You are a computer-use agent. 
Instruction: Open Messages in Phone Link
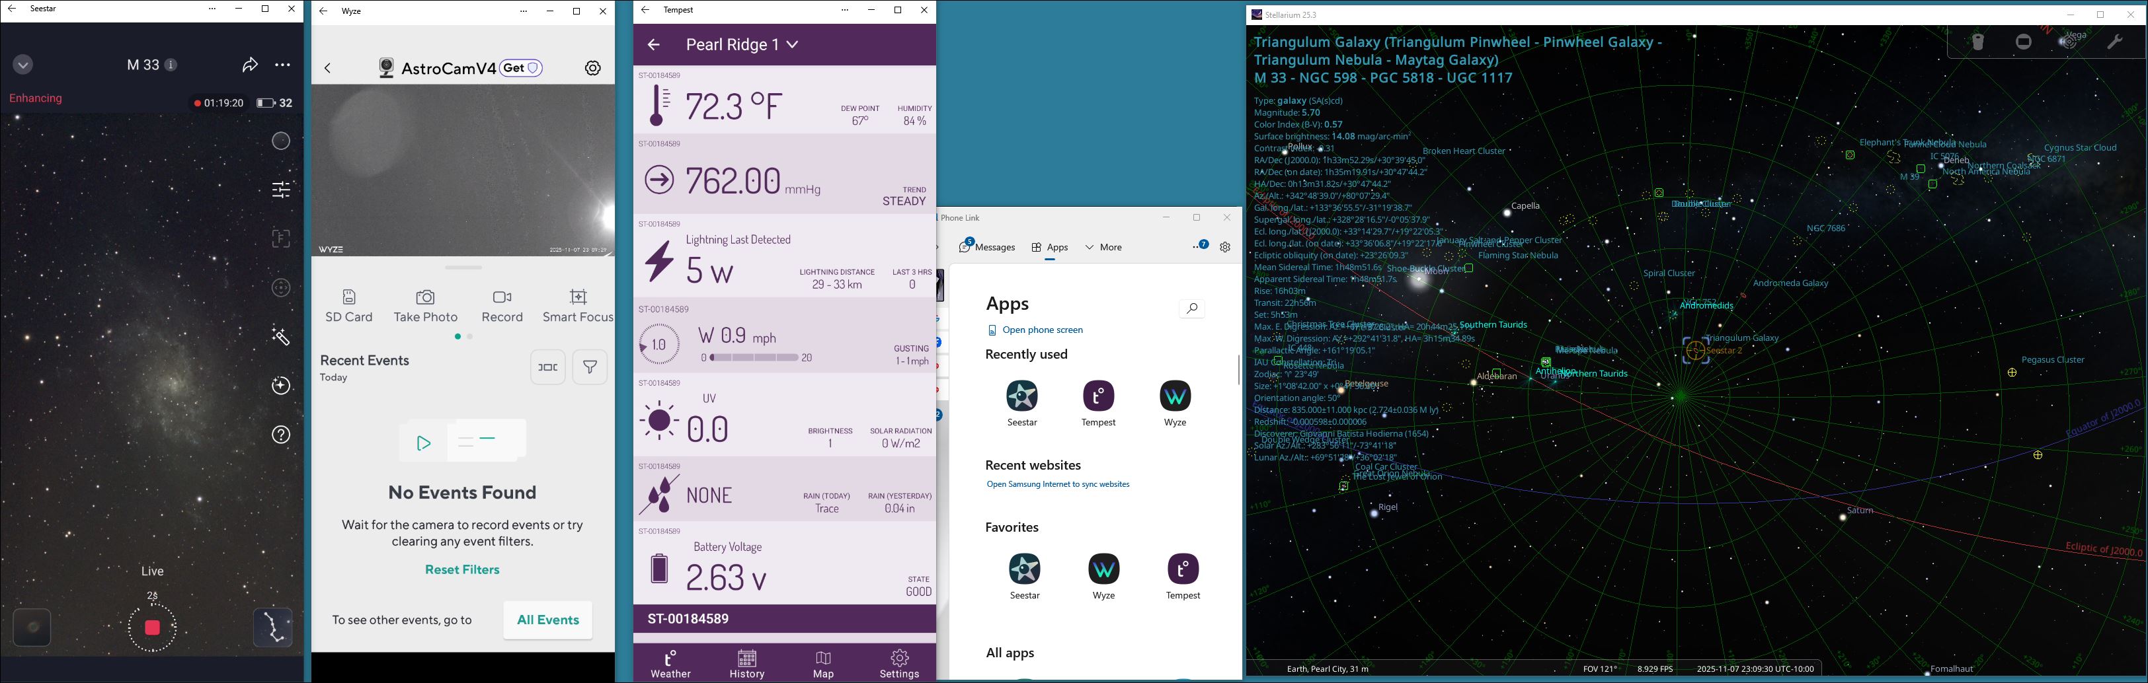pyautogui.click(x=987, y=248)
